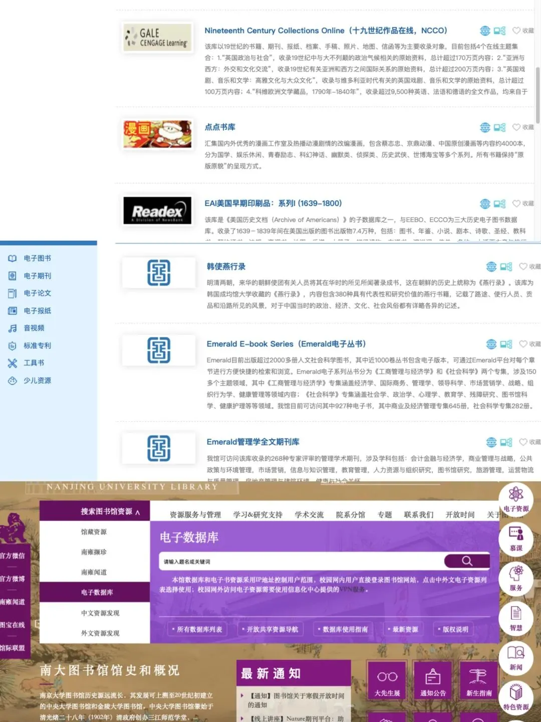Click the 开放共享资源导航 button

[x=269, y=629]
